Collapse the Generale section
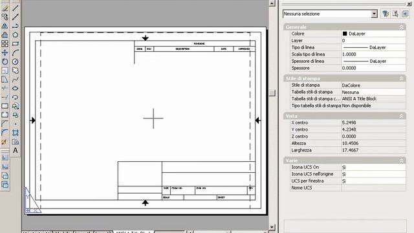Screen dimensions: 414x233 pyautogui.click(x=401, y=27)
